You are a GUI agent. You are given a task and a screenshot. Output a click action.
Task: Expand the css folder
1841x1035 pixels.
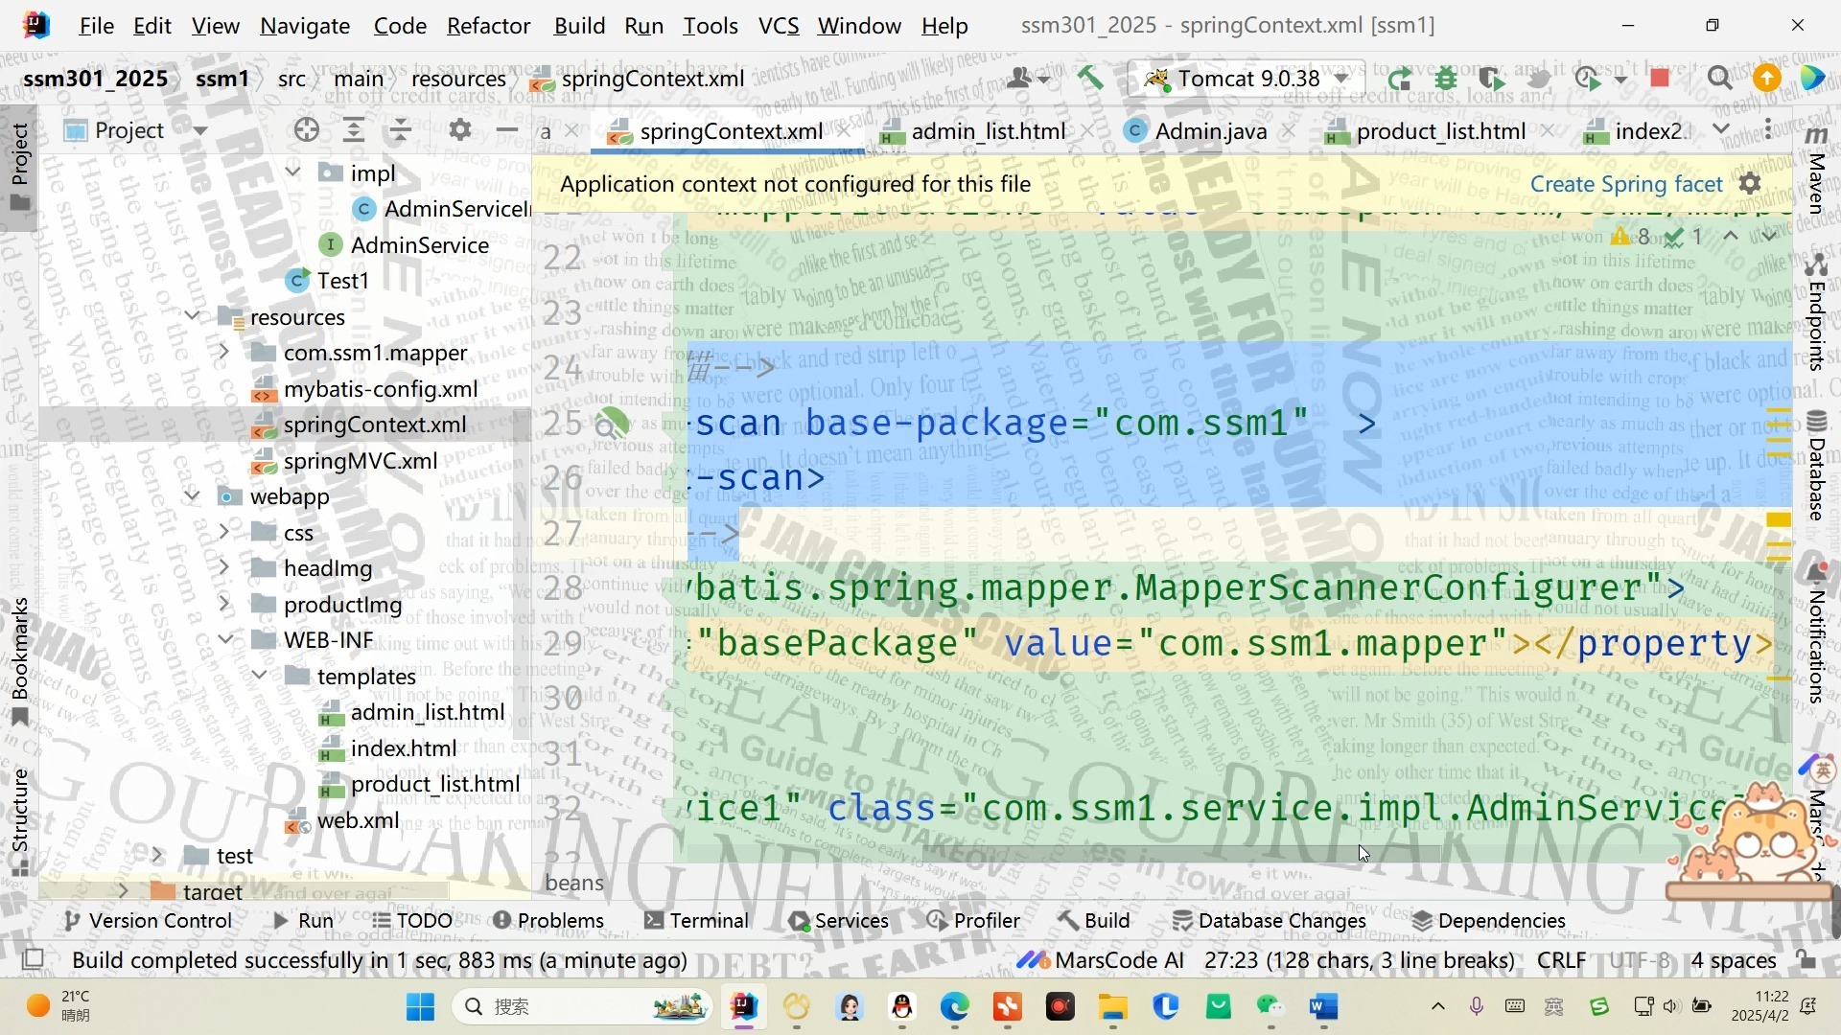tap(224, 532)
